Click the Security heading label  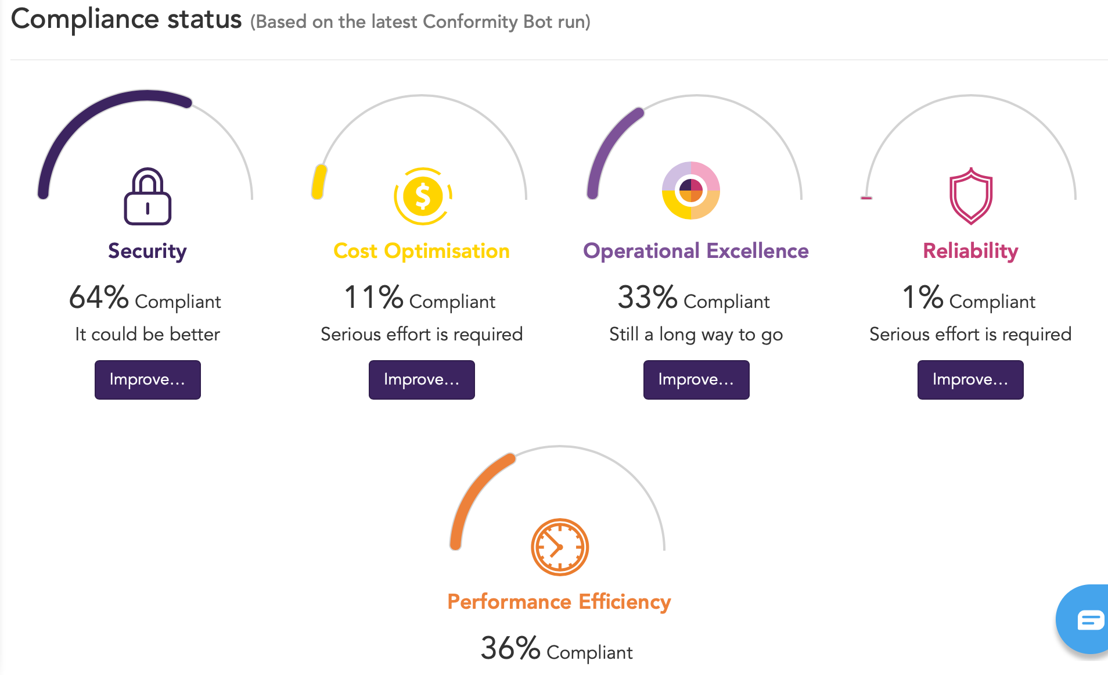(148, 251)
